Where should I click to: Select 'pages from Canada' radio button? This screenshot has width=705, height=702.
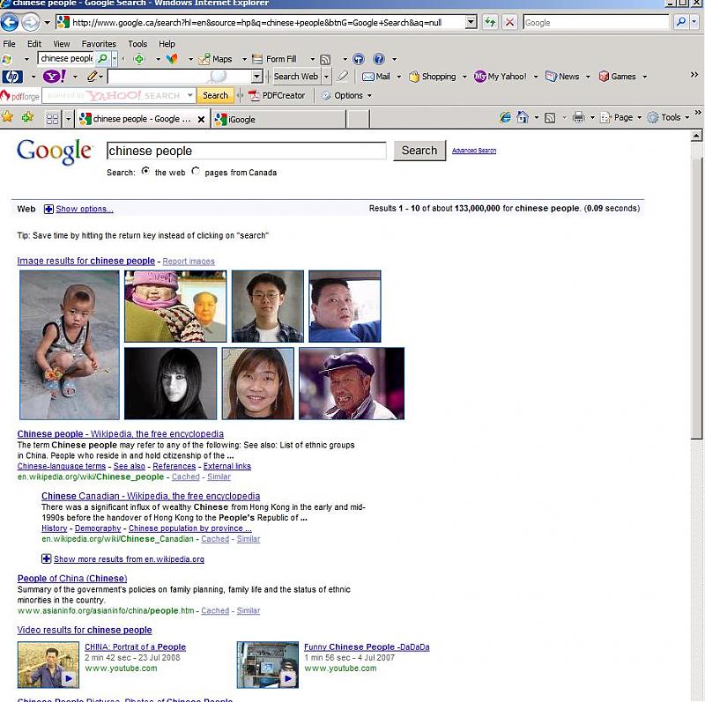coord(196,172)
